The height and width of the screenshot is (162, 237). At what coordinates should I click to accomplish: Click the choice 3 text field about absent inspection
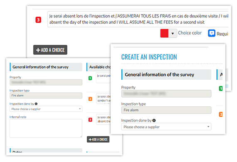coord(138,19)
